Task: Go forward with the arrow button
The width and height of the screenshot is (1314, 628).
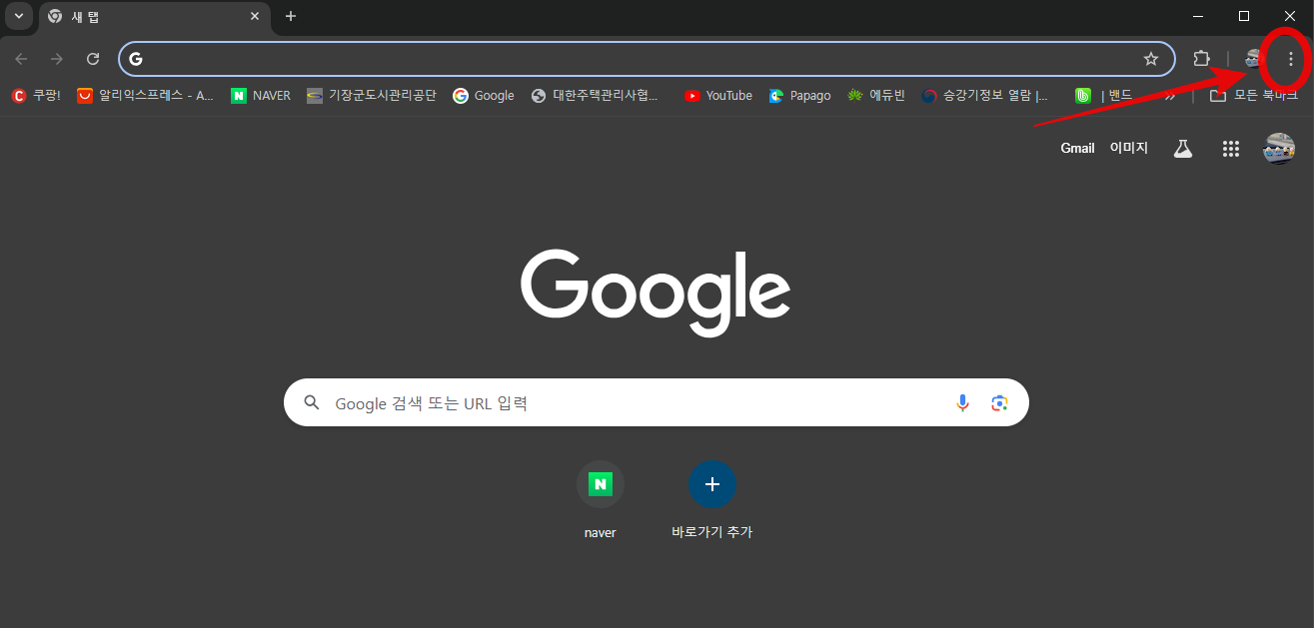Action: tap(57, 59)
